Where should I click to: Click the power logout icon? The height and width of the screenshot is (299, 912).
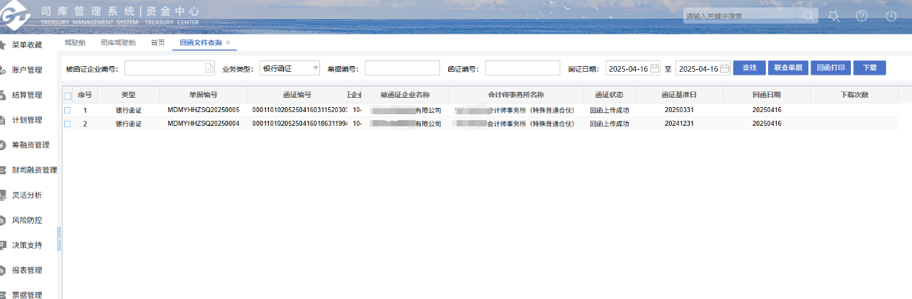tap(891, 16)
